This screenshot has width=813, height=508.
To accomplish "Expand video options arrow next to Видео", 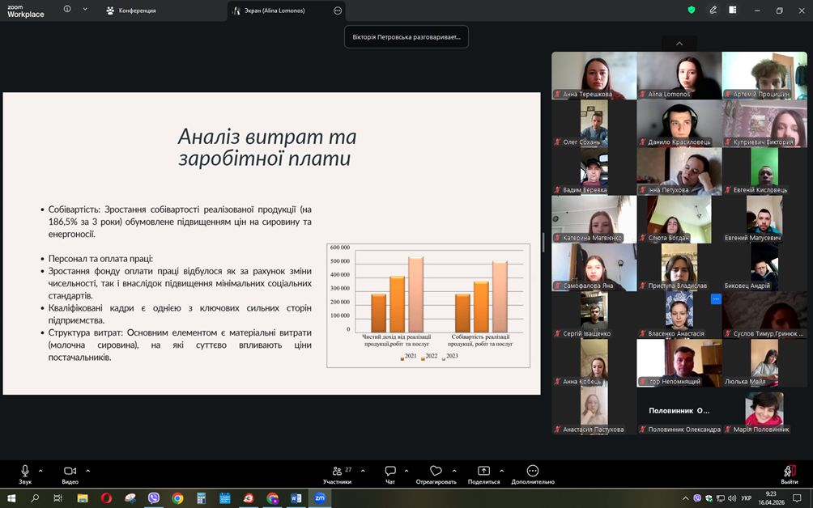I will point(87,470).
